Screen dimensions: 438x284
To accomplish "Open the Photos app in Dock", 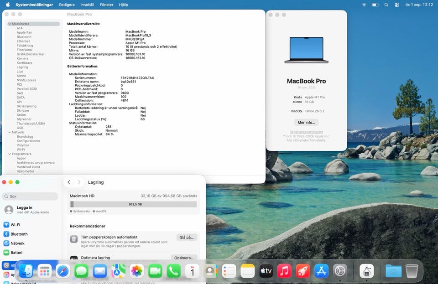I will coord(136,271).
